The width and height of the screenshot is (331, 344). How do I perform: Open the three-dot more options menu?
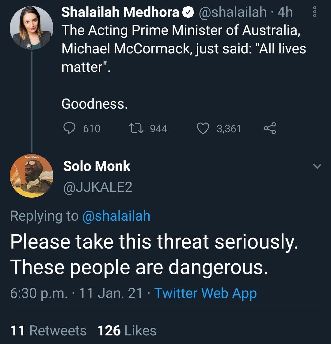tap(314, 12)
